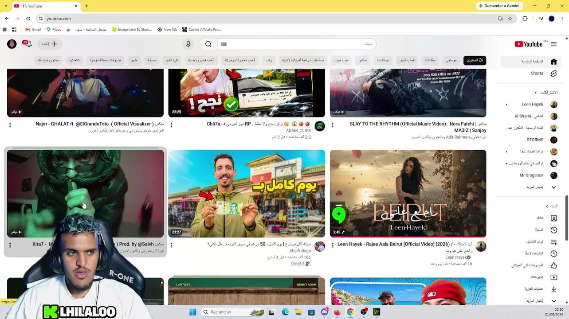Select the Recently uploaded filter chip

click(105, 60)
